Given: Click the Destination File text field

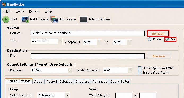Looking at the screenshot, I should click(x=88, y=56).
